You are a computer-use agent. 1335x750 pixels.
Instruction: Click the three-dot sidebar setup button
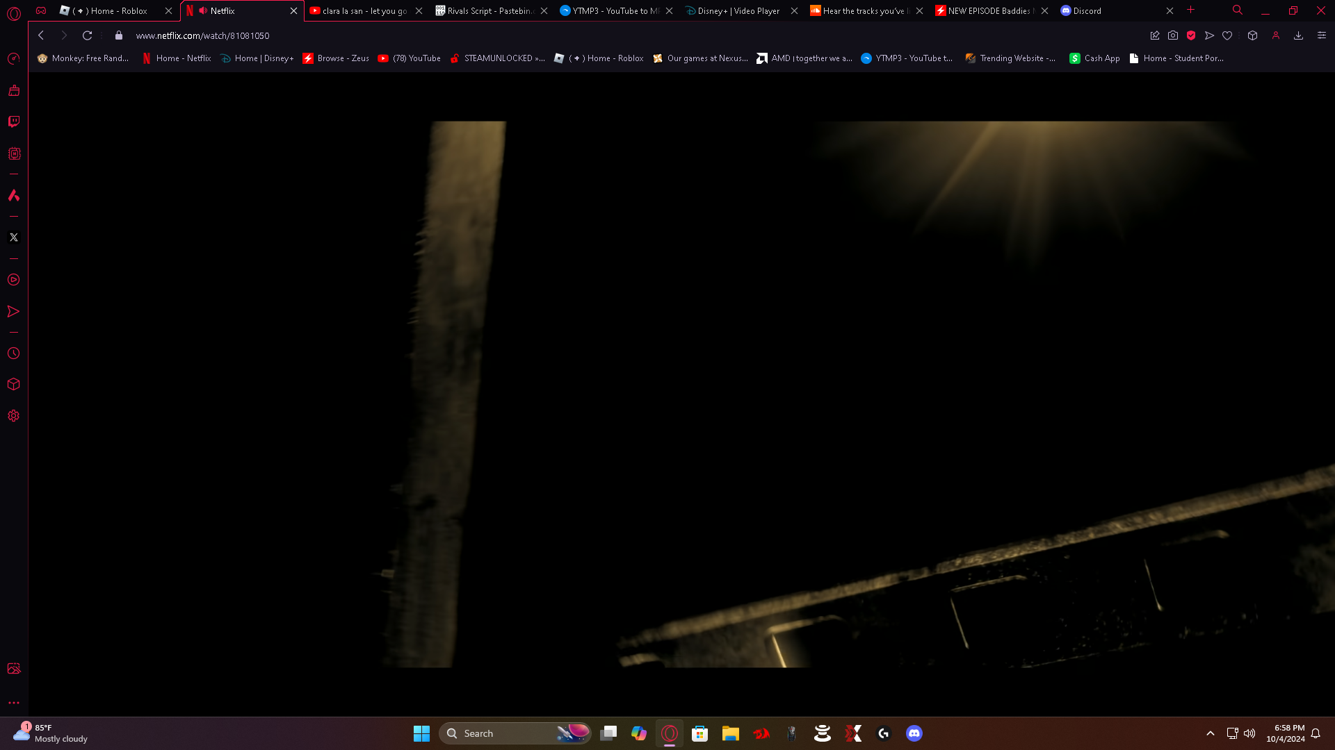tap(14, 703)
